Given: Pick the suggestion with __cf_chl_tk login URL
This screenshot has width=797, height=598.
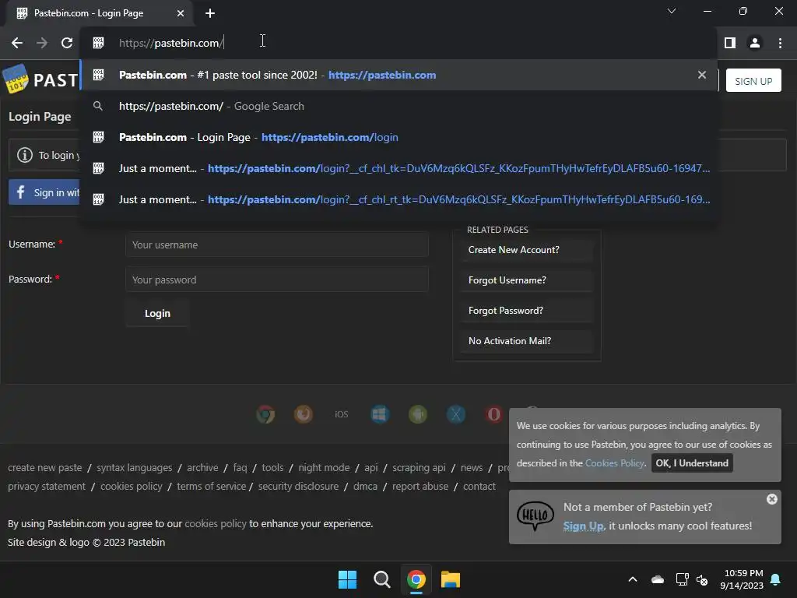Looking at the screenshot, I should point(398,168).
